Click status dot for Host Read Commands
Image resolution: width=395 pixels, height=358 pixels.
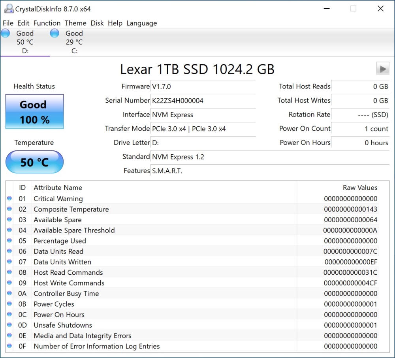9,272
